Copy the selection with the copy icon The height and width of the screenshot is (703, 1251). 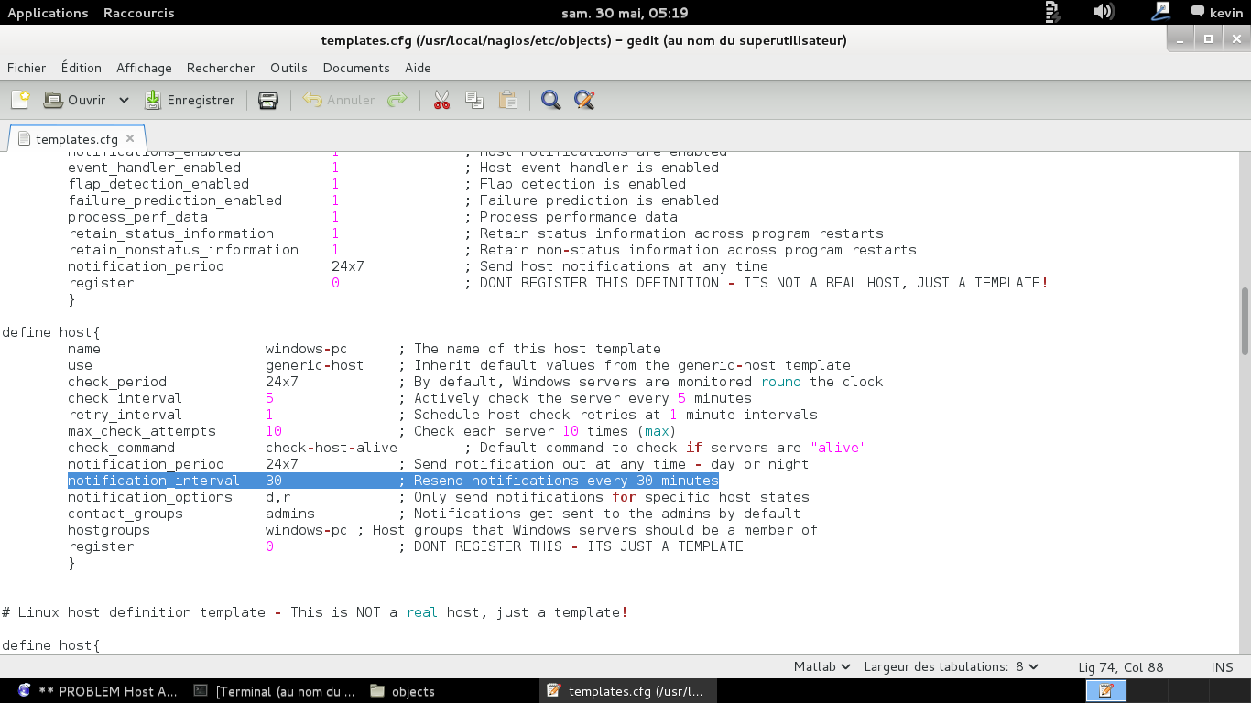(x=474, y=100)
